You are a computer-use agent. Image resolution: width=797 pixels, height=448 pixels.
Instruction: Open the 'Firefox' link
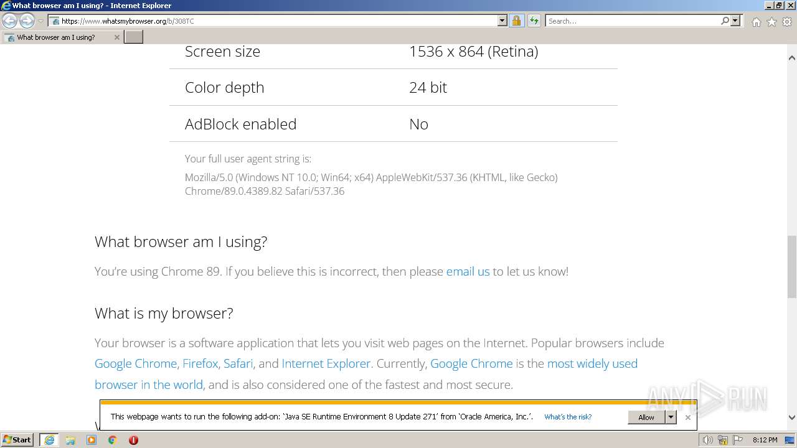[200, 363]
